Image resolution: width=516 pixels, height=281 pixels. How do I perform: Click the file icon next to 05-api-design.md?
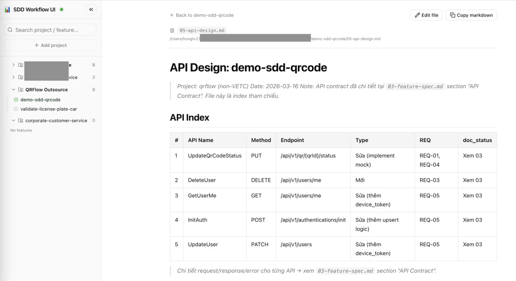tap(172, 30)
